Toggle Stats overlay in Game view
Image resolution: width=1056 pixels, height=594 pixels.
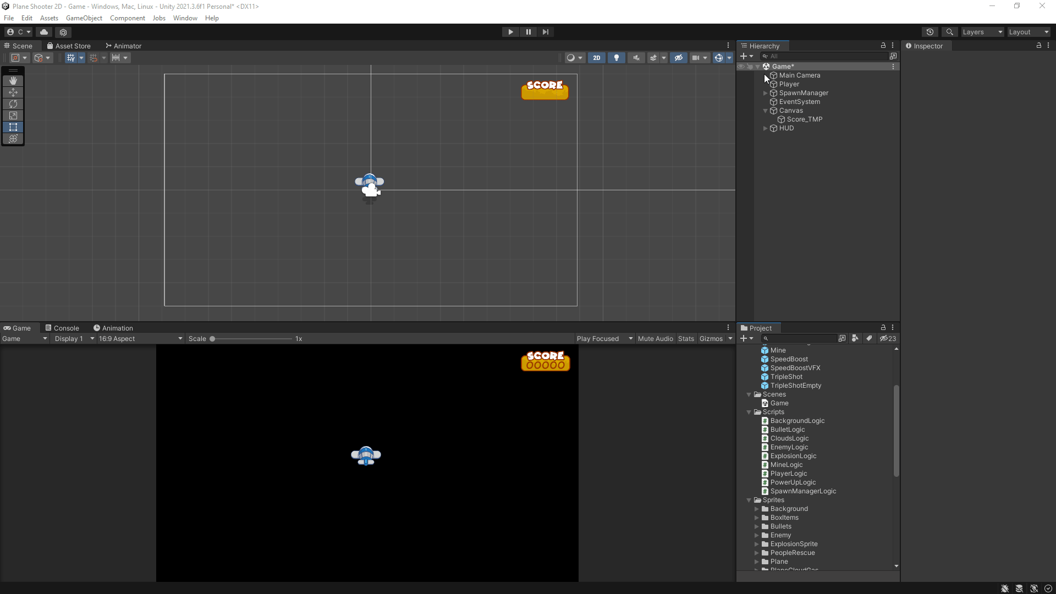(686, 339)
